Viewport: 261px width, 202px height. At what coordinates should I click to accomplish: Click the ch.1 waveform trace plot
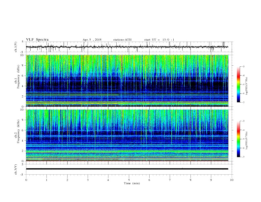pos(127,47)
